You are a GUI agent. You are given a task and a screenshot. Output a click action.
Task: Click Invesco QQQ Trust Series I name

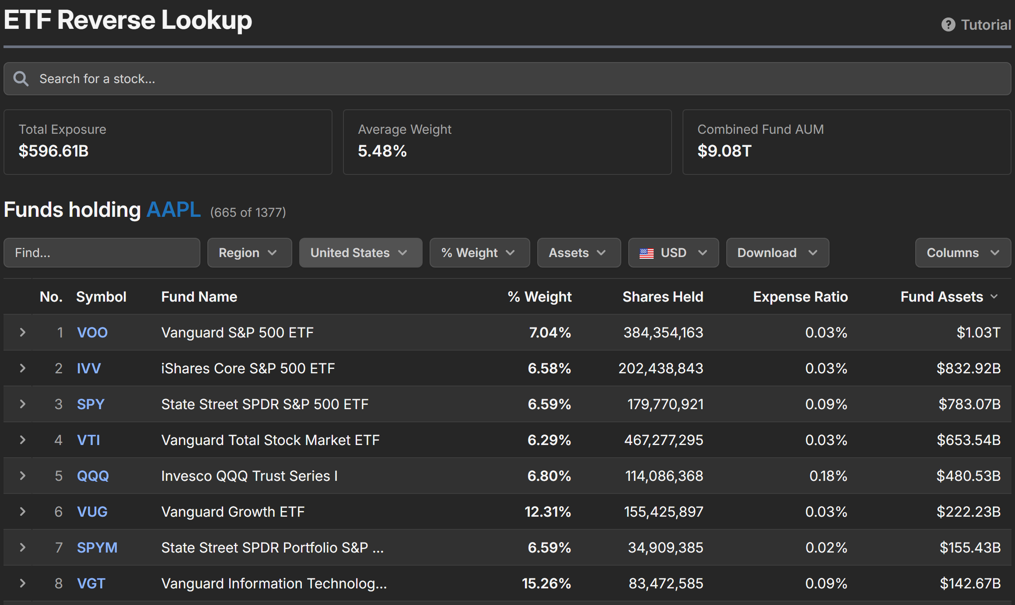pyautogui.click(x=249, y=476)
